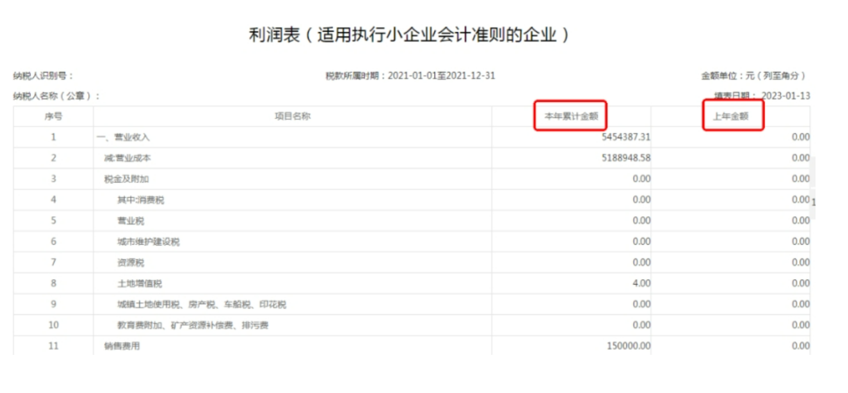The image size is (848, 393).
Task: Click sequence number 11
Action: point(53,346)
